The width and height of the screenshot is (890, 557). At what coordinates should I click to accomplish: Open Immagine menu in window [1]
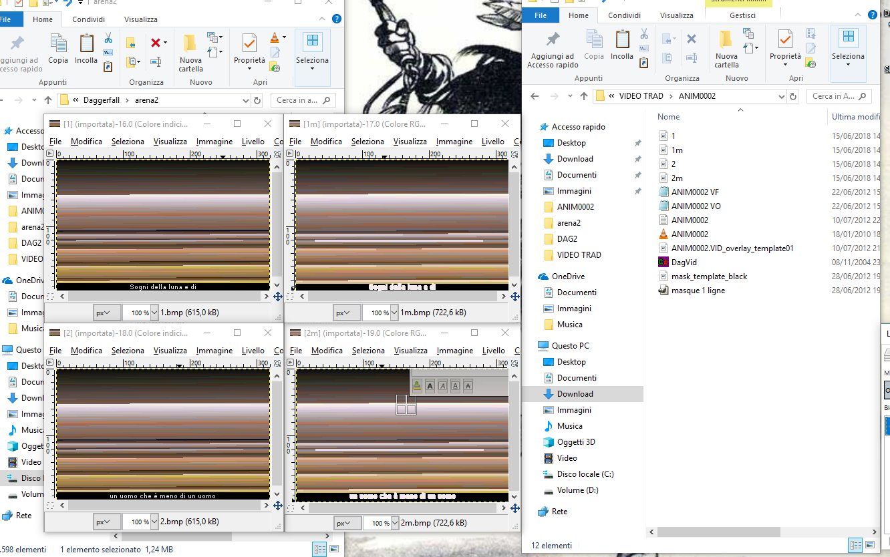(214, 142)
